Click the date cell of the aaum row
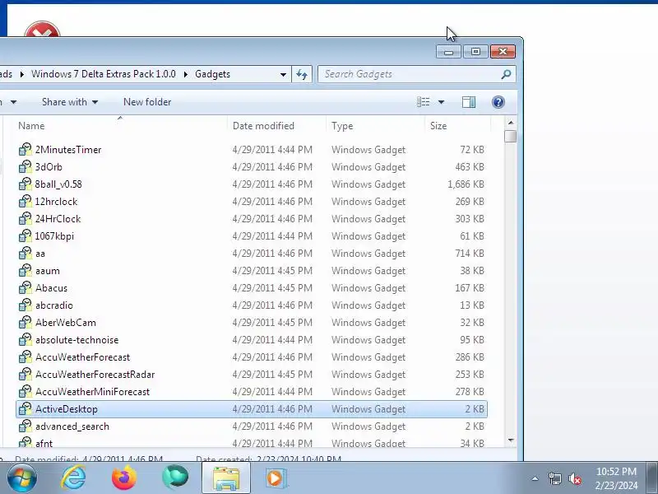658x494 pixels. pos(272,271)
